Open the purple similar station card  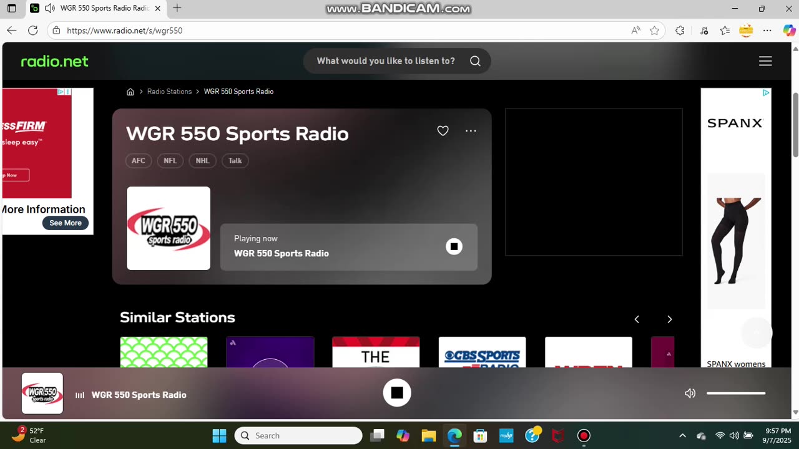(270, 352)
